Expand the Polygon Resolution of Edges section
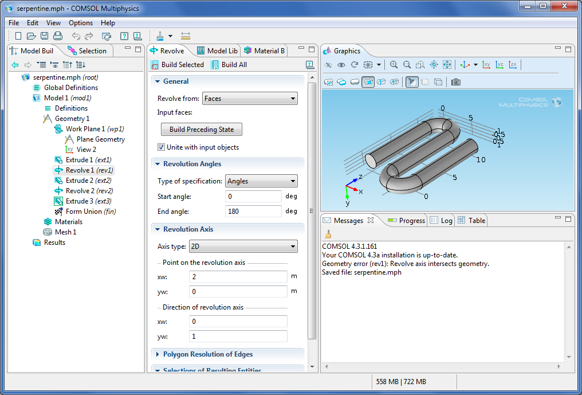 [x=207, y=354]
